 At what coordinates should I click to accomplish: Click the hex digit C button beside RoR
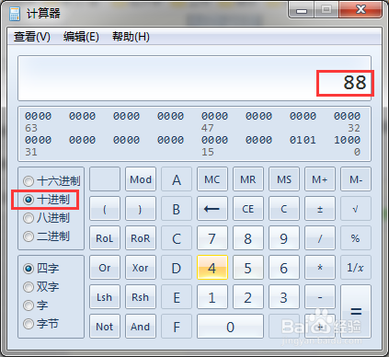coord(177,238)
